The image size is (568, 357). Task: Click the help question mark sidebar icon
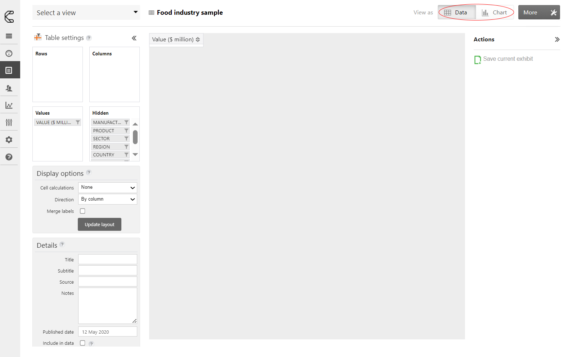(x=9, y=157)
